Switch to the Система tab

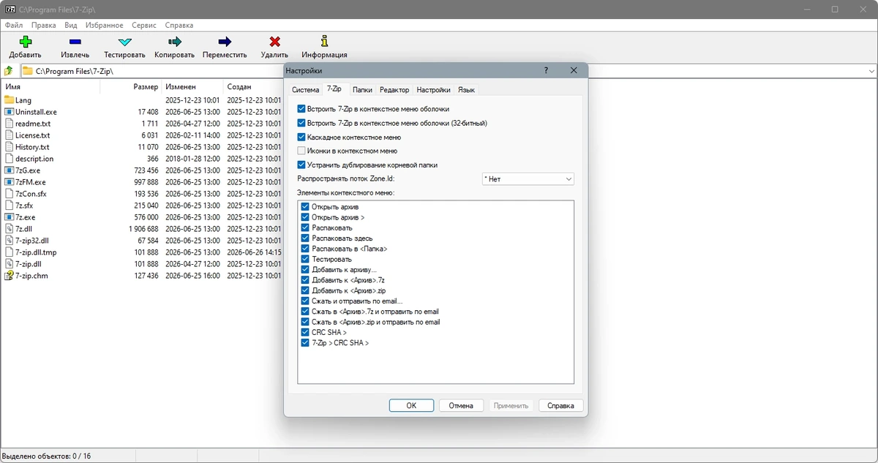[x=306, y=90]
